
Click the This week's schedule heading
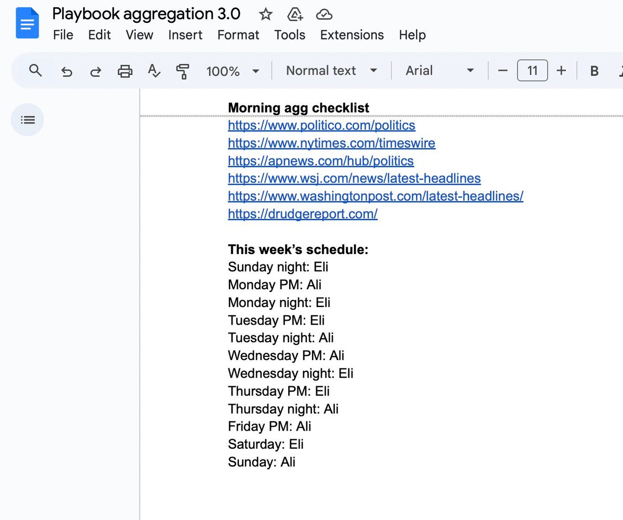point(298,249)
